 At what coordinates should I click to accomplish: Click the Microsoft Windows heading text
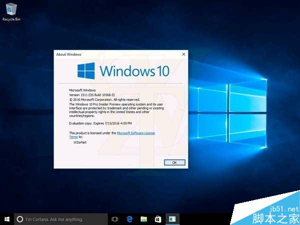[82, 90]
